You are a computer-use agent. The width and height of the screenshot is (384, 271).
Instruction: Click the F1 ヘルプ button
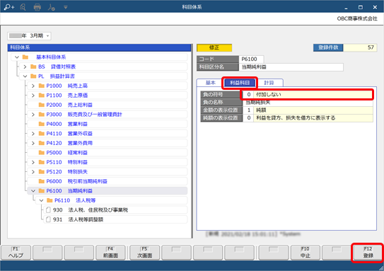click(16, 253)
